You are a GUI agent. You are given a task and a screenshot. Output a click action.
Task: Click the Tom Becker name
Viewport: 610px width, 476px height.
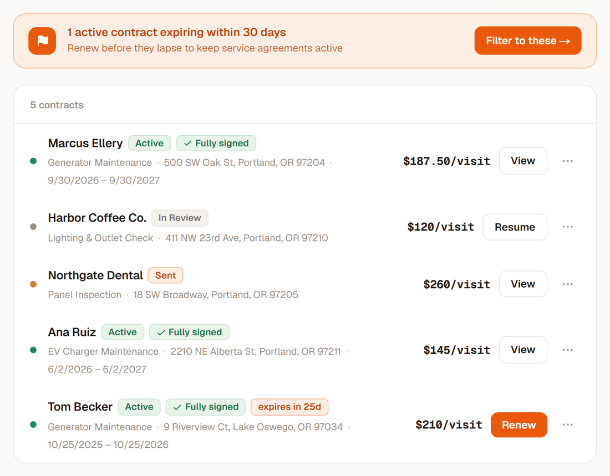[80, 407]
